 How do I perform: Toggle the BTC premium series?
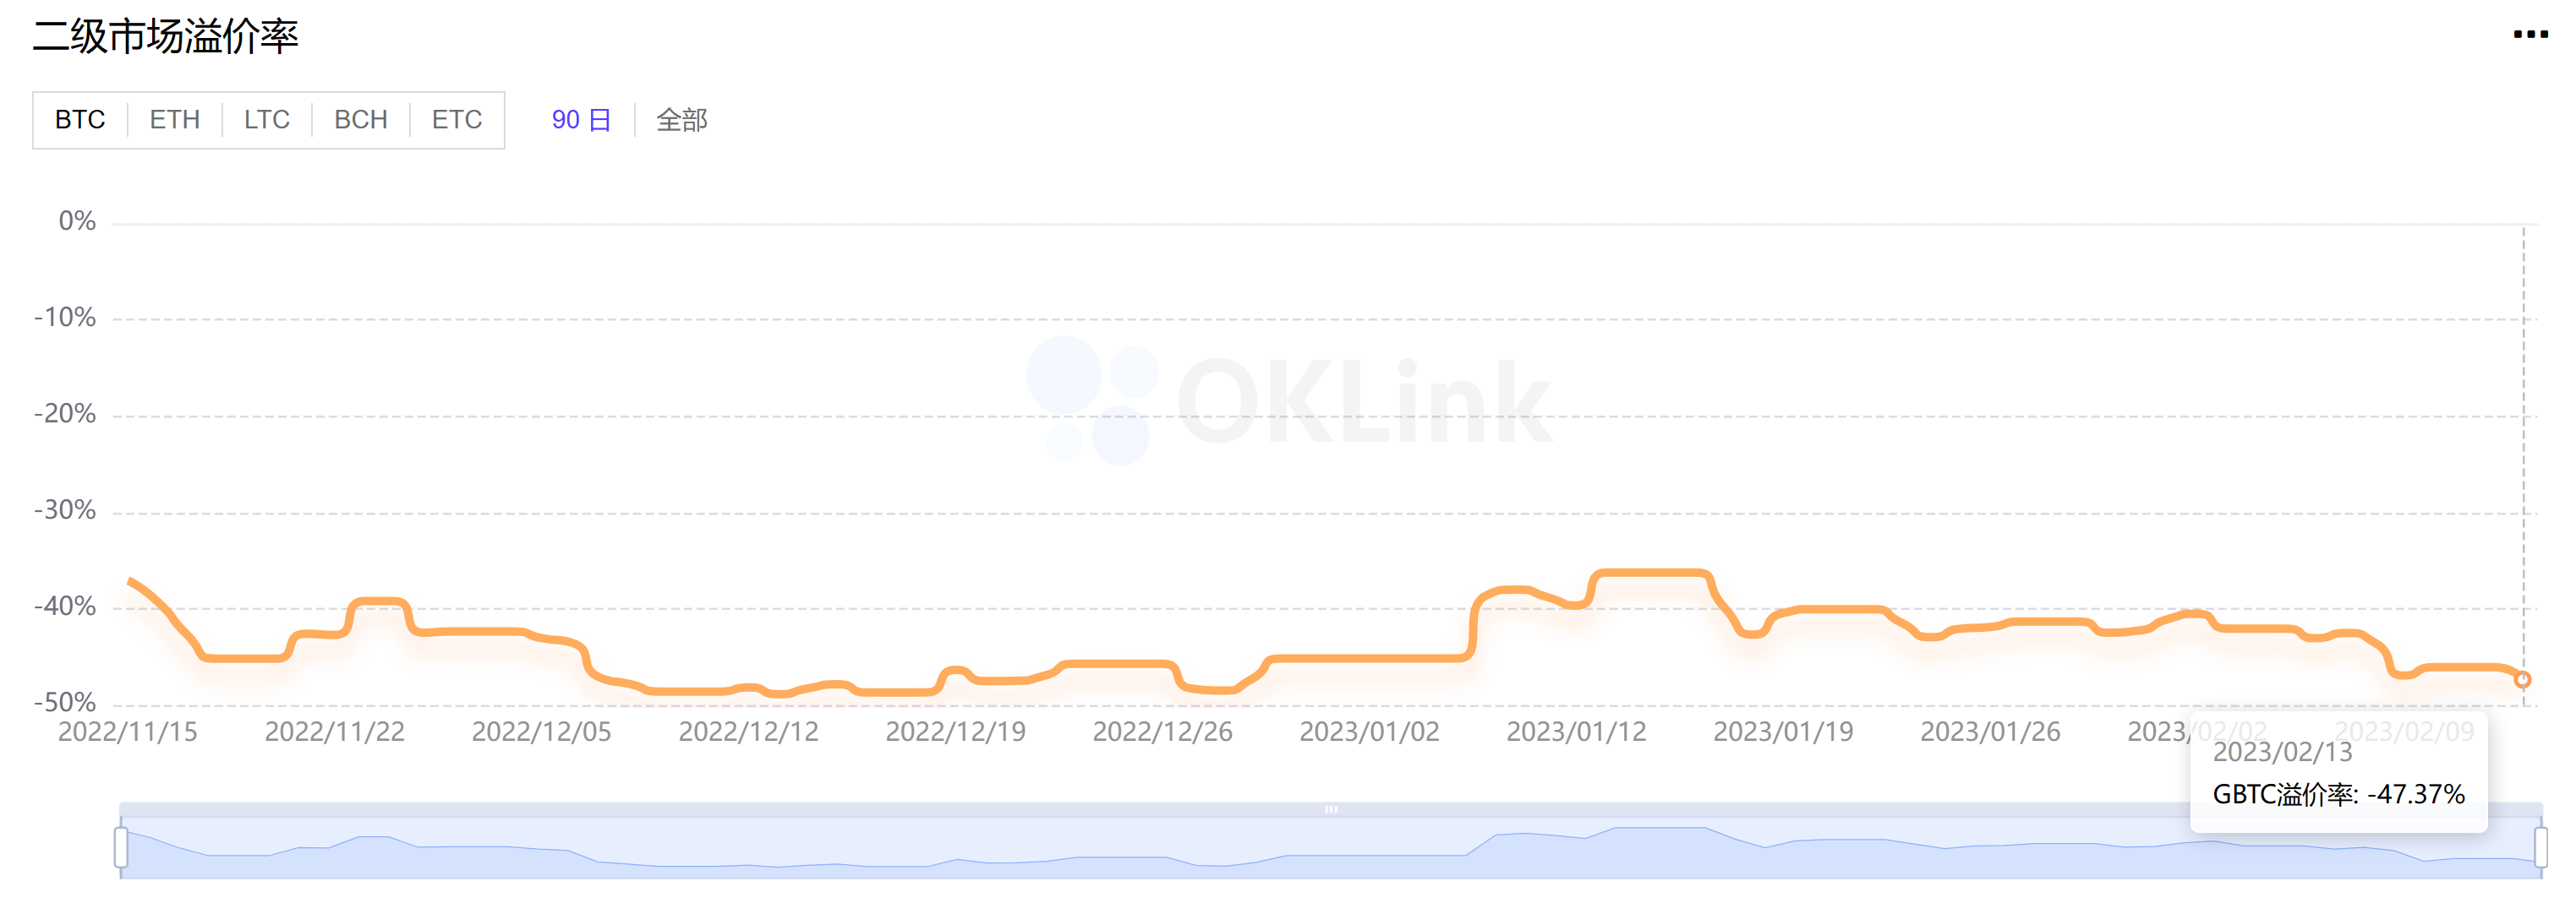tap(79, 120)
